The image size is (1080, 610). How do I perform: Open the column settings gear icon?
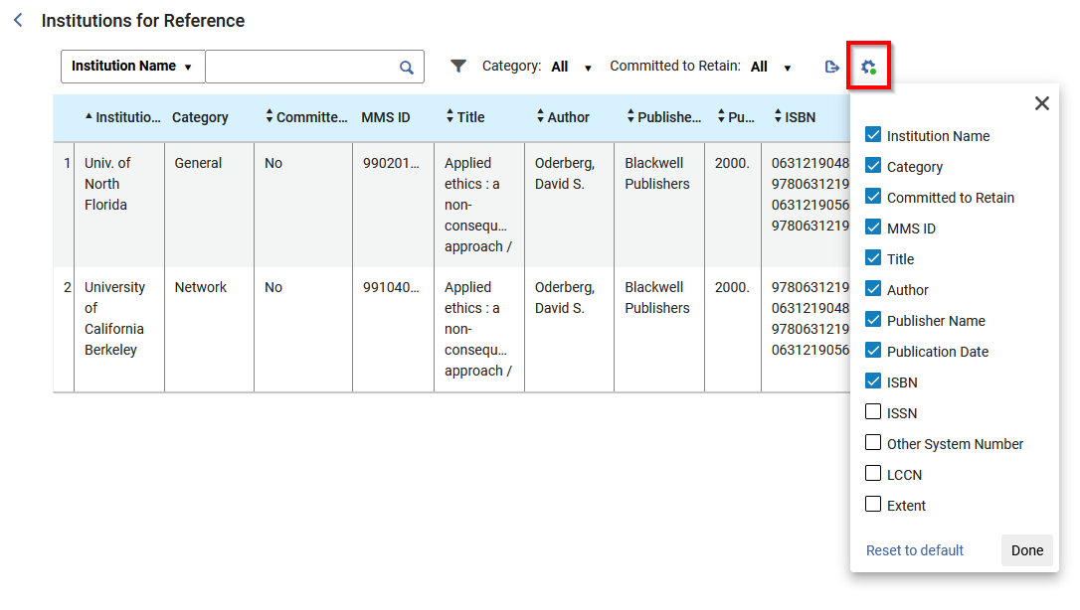868,67
